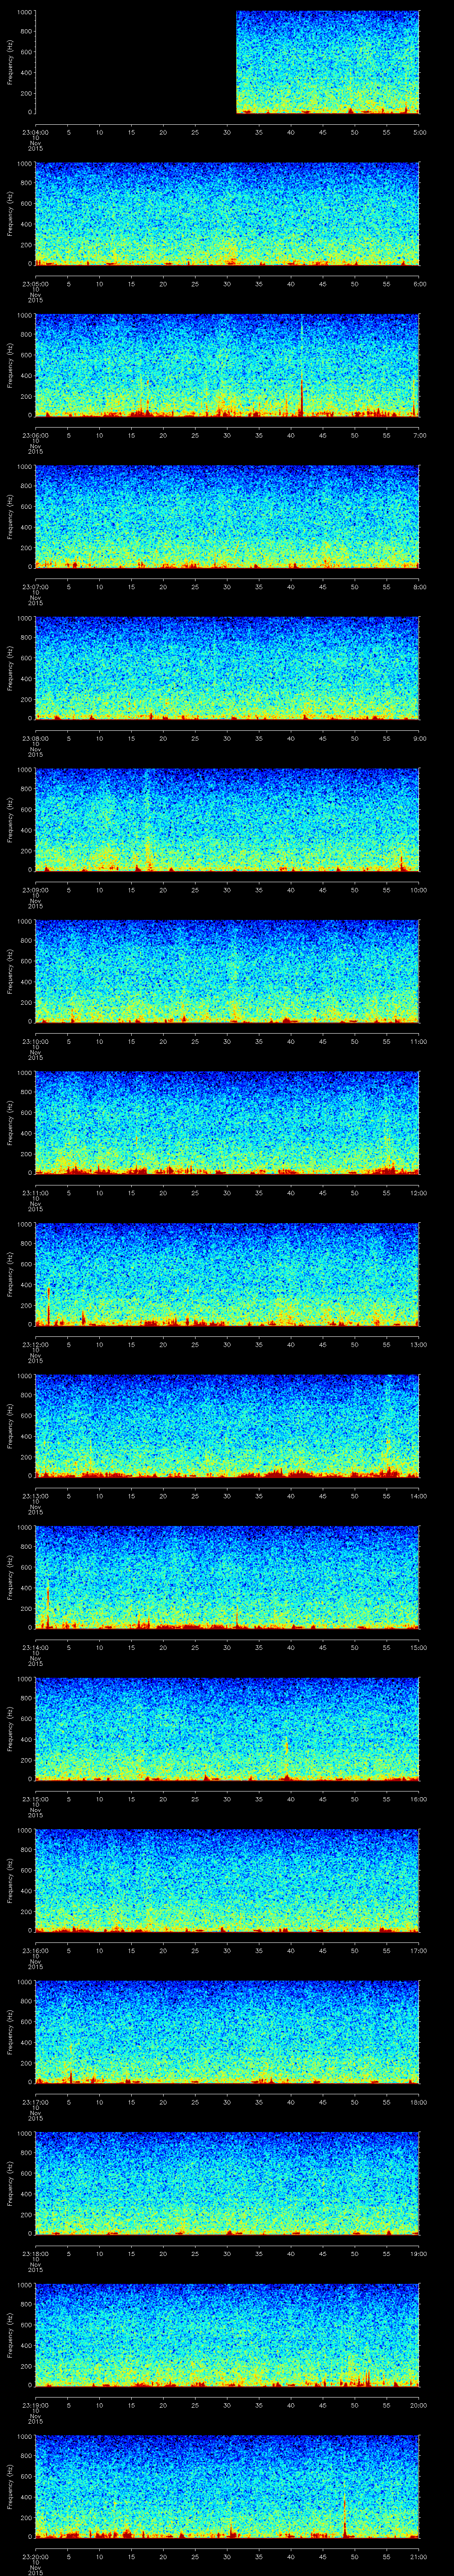This screenshot has width=454, height=2576.
Task: Select the 9:00 end time label
Action: pyautogui.click(x=420, y=738)
